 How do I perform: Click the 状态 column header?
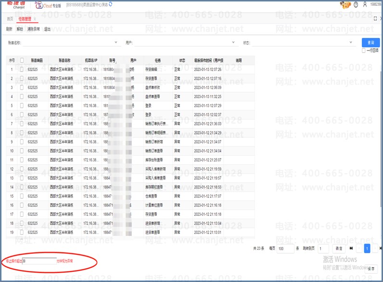(x=182, y=60)
